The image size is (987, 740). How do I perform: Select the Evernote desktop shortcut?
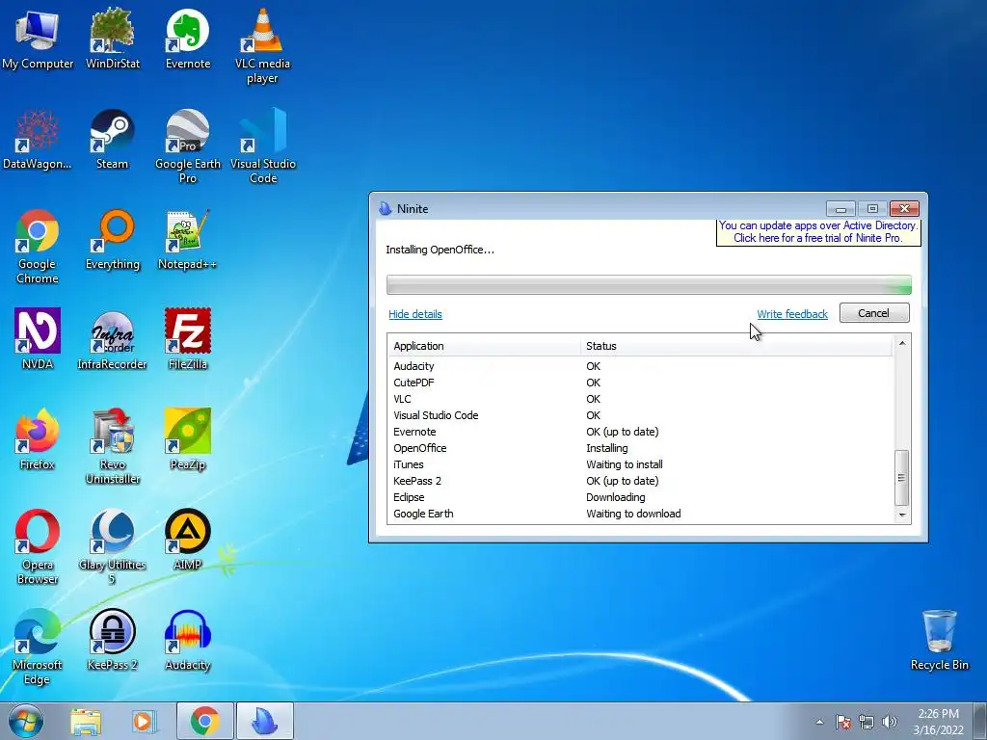pos(188,39)
